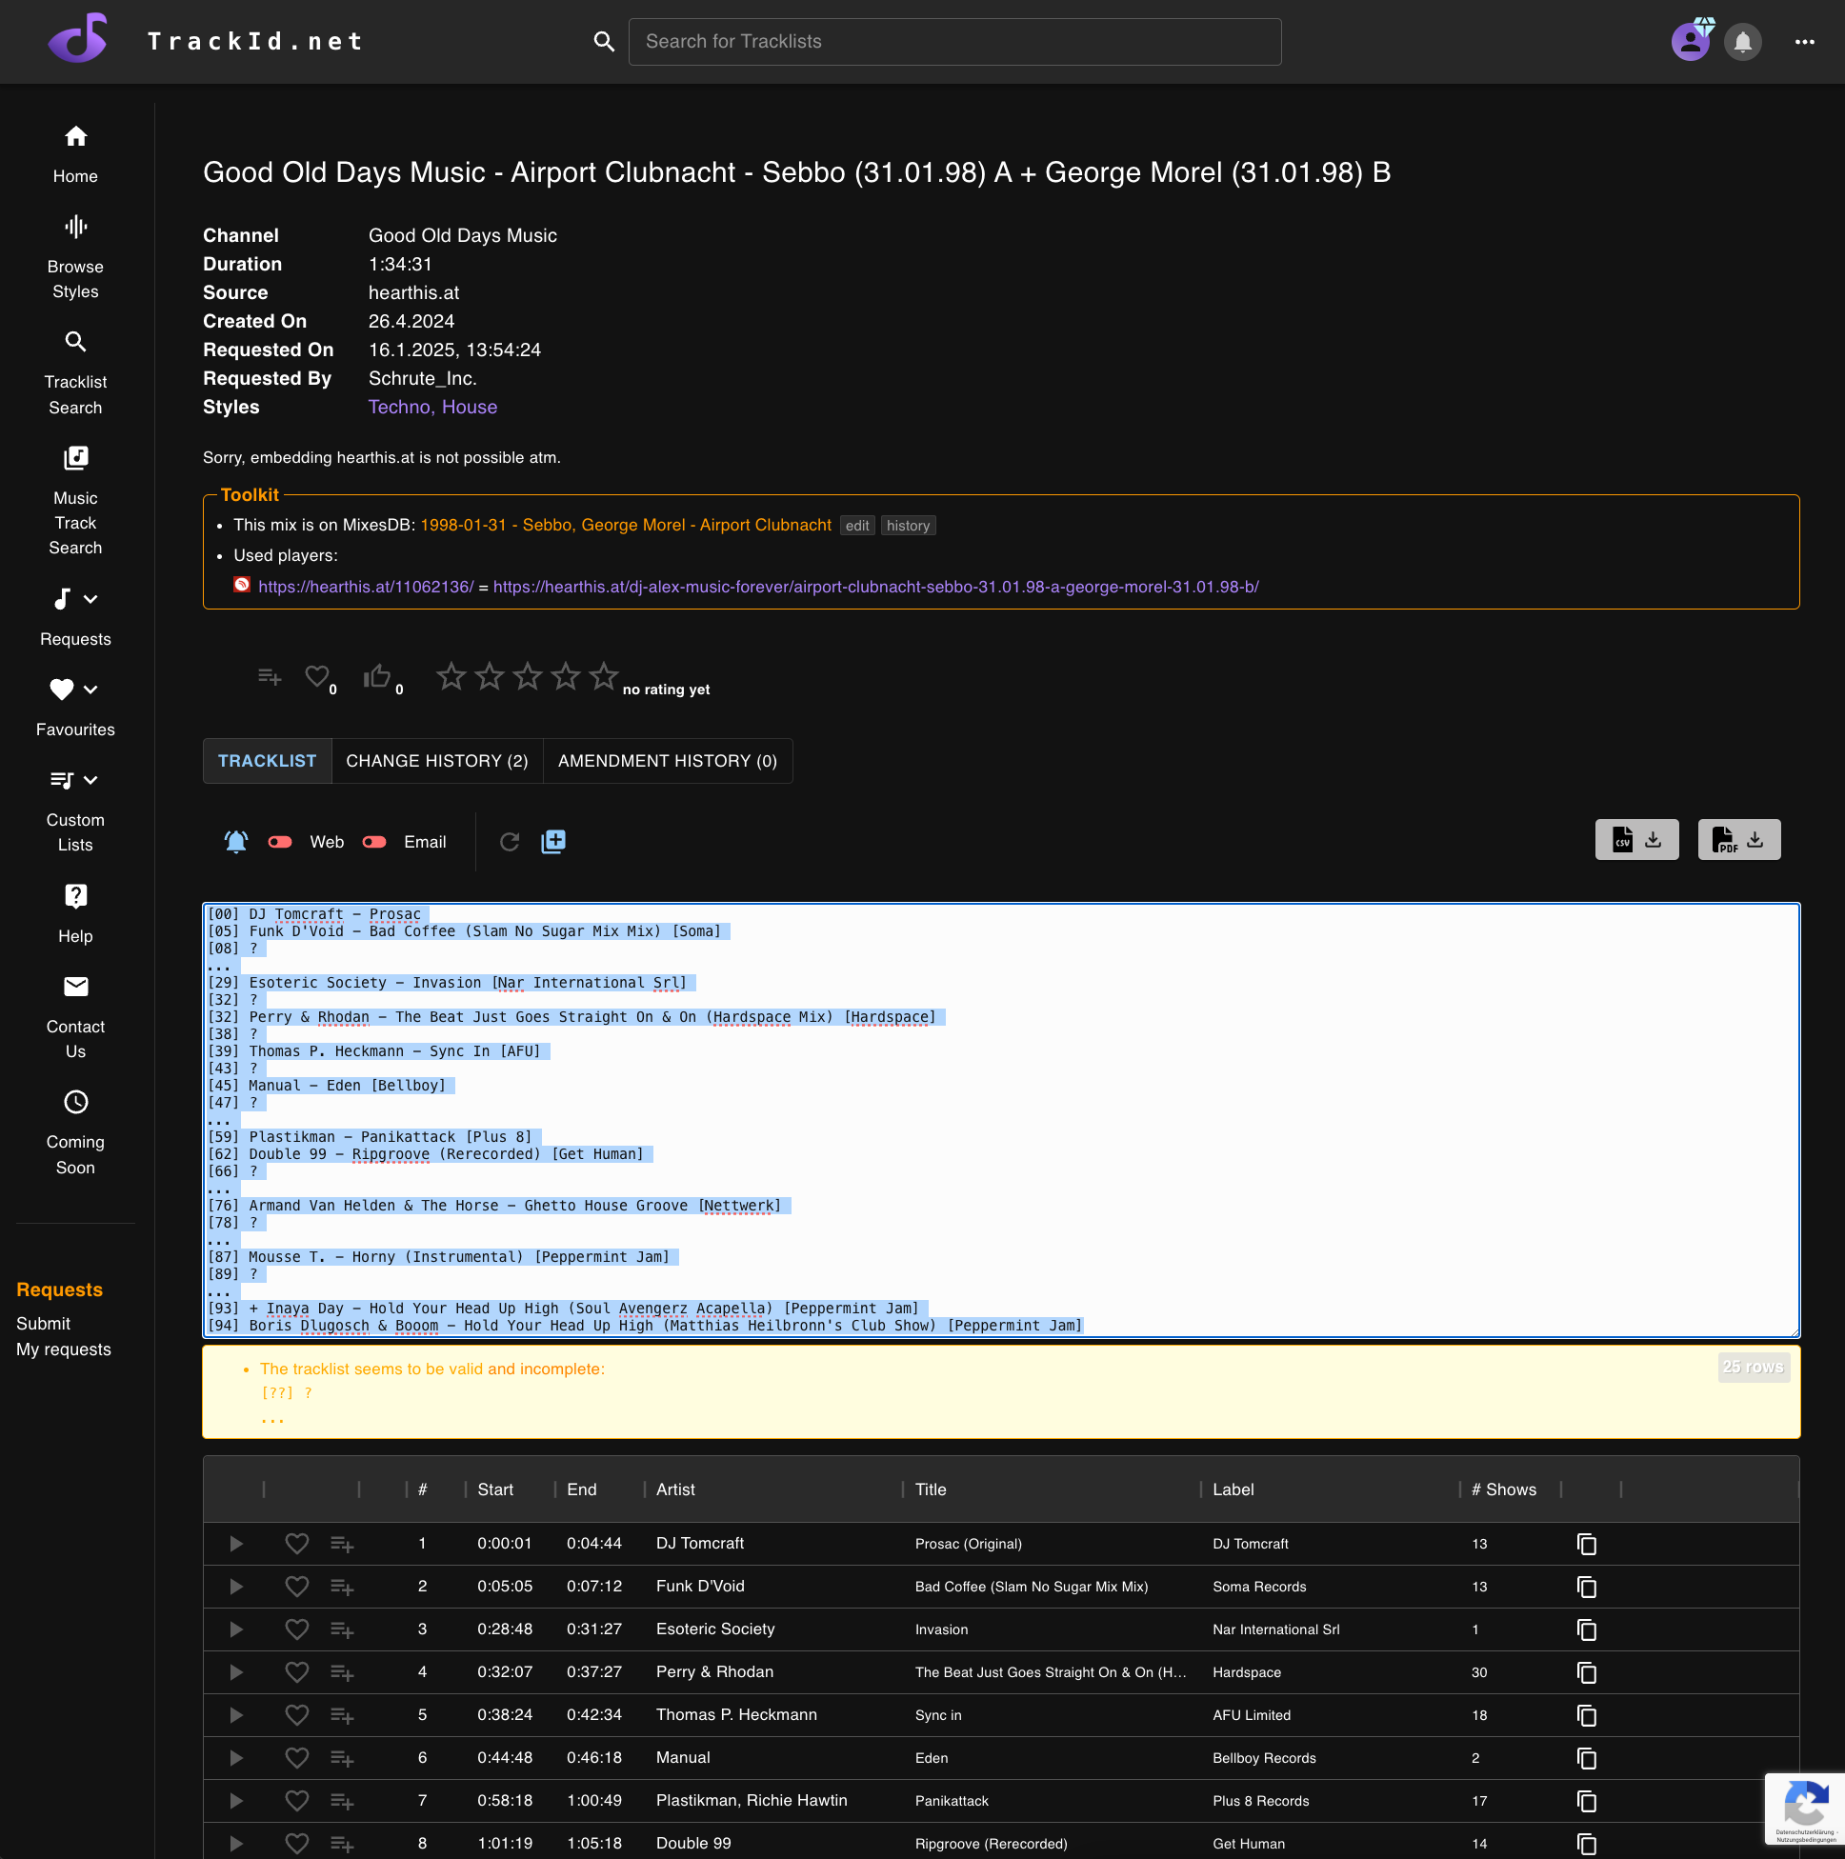Open Tracklist Search sidebar icon

pyautogui.click(x=76, y=342)
